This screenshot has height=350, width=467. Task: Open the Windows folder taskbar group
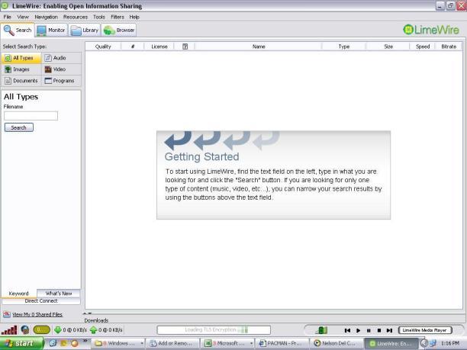pos(118,343)
